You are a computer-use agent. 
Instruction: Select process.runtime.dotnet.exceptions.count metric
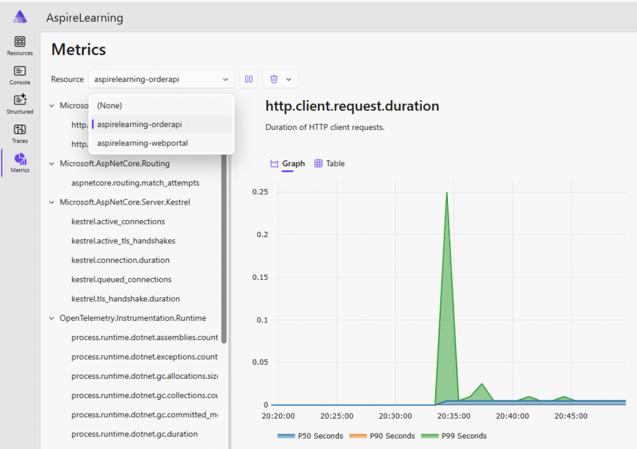(144, 357)
